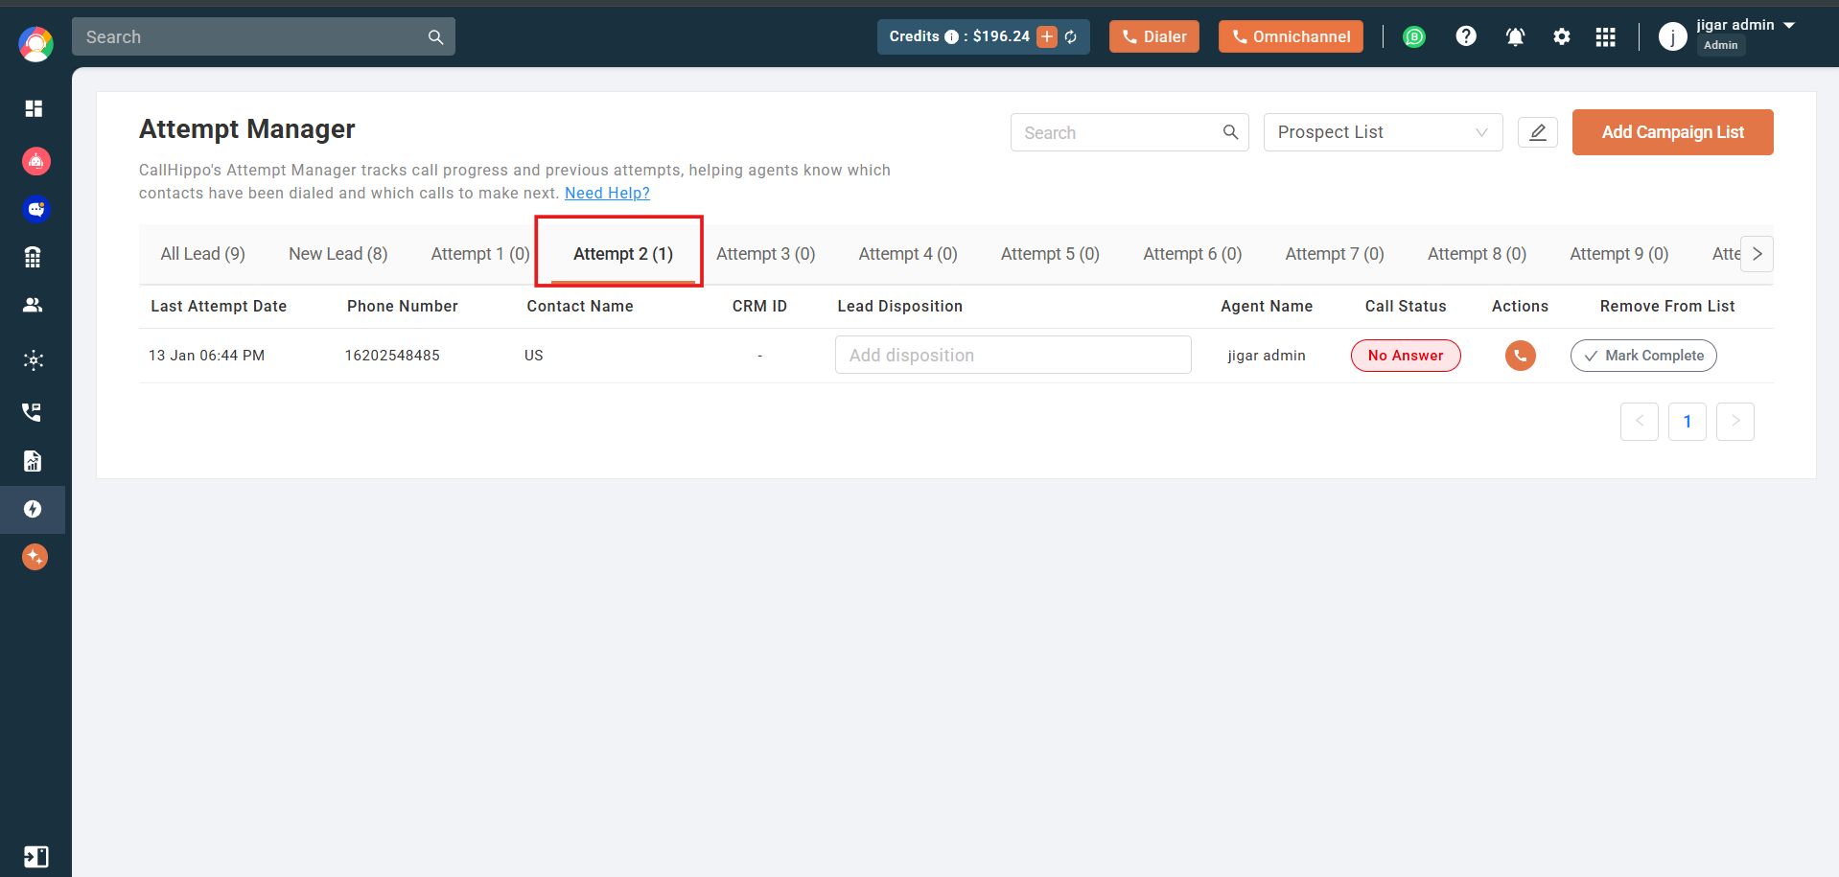The image size is (1839, 877).
Task: Select the Attempt 4 (0) tab
Action: tap(908, 254)
